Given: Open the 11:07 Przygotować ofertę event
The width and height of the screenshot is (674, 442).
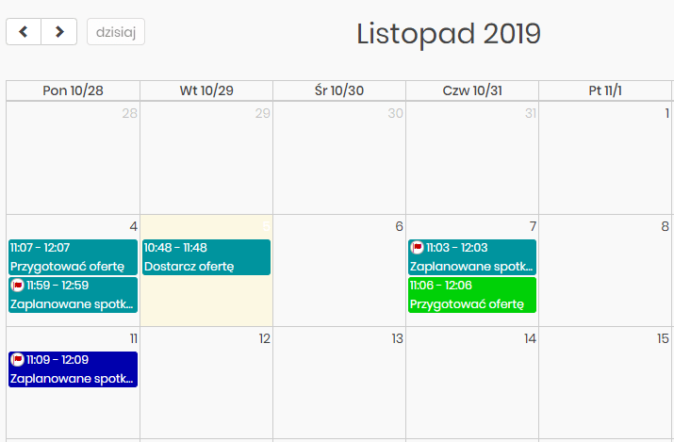Looking at the screenshot, I should [x=73, y=256].
